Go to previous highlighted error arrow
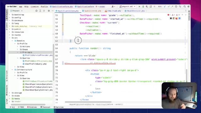 point(182,15)
